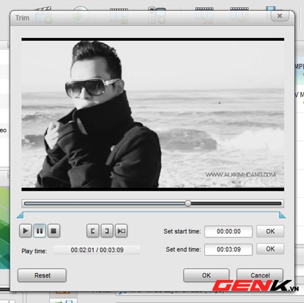The width and height of the screenshot is (304, 303).
Task: Click the Play time display field
Action: click(97, 250)
